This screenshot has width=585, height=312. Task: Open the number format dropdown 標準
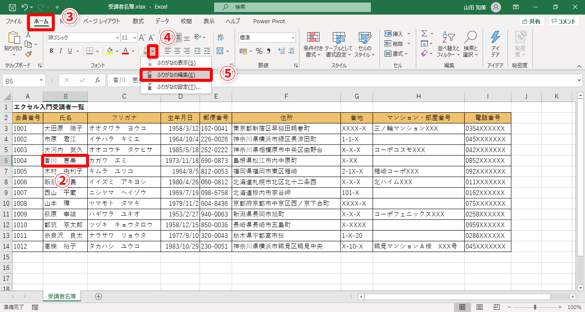pyautogui.click(x=292, y=38)
